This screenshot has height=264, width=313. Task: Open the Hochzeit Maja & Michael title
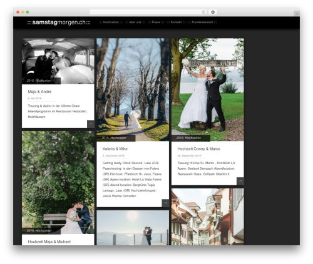[49, 242]
